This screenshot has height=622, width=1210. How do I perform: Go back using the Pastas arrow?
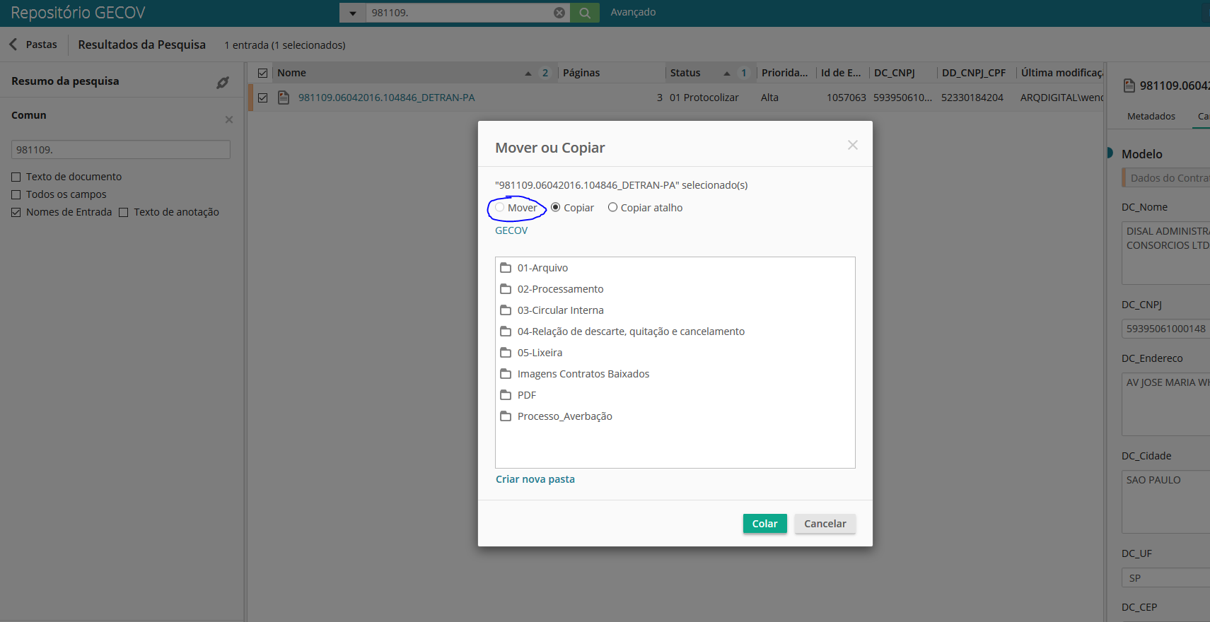[x=13, y=45]
